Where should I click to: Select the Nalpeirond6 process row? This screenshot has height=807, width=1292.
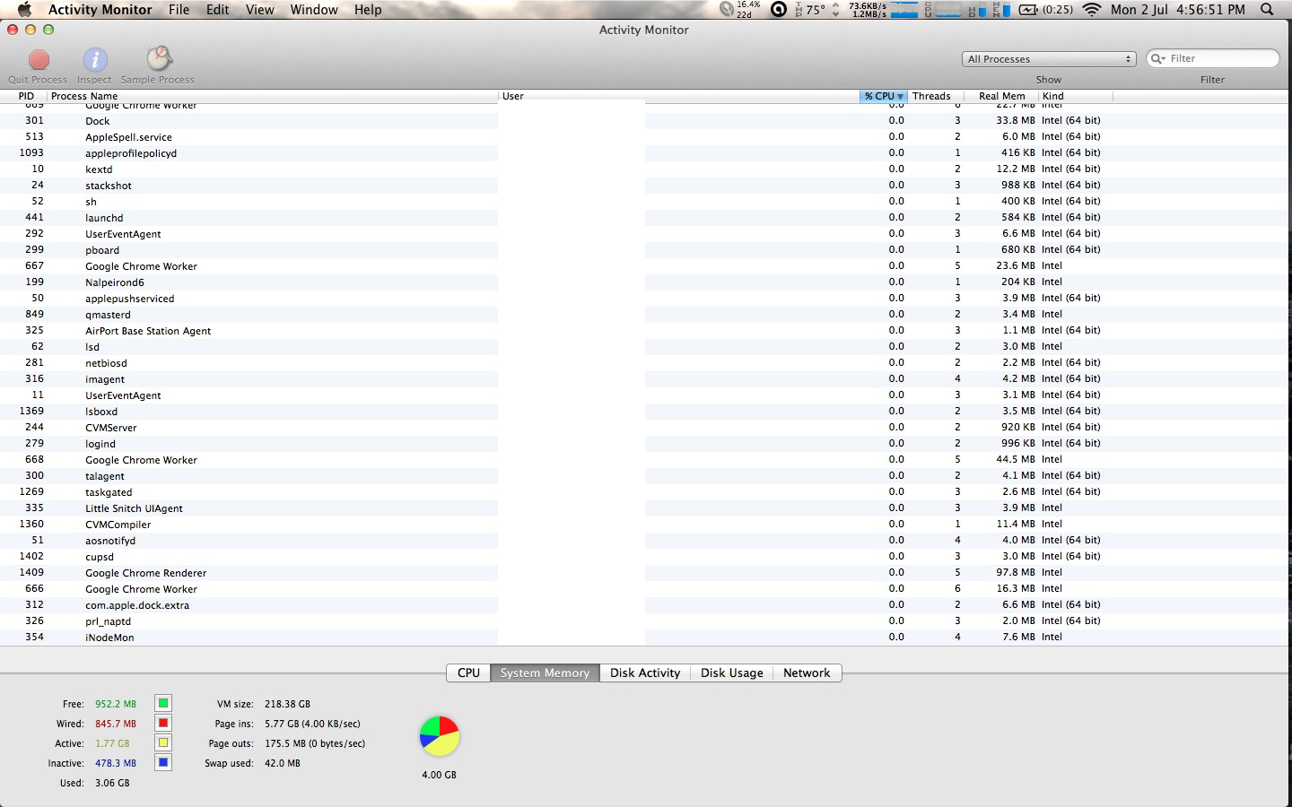pos(646,282)
